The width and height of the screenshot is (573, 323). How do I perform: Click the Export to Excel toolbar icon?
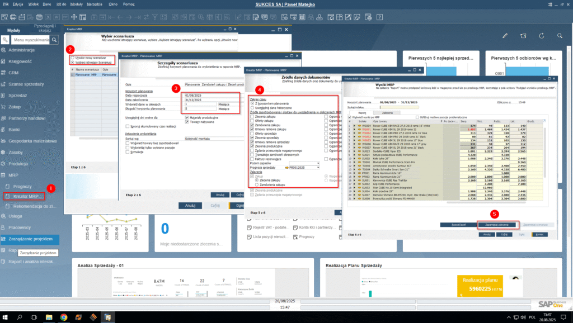tap(48, 17)
